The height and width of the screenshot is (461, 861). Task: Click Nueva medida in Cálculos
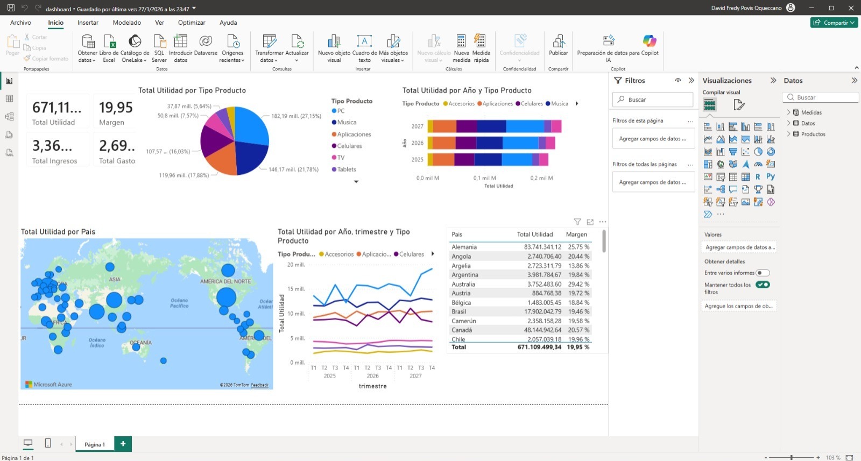461,48
